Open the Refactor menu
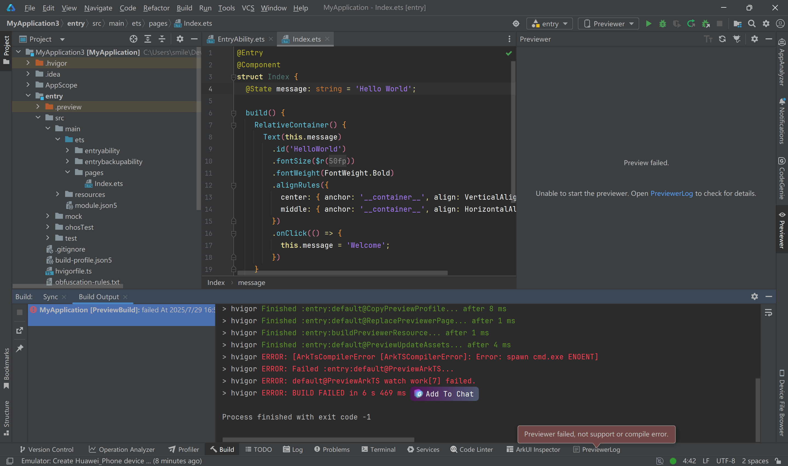The image size is (788, 466). point(156,8)
